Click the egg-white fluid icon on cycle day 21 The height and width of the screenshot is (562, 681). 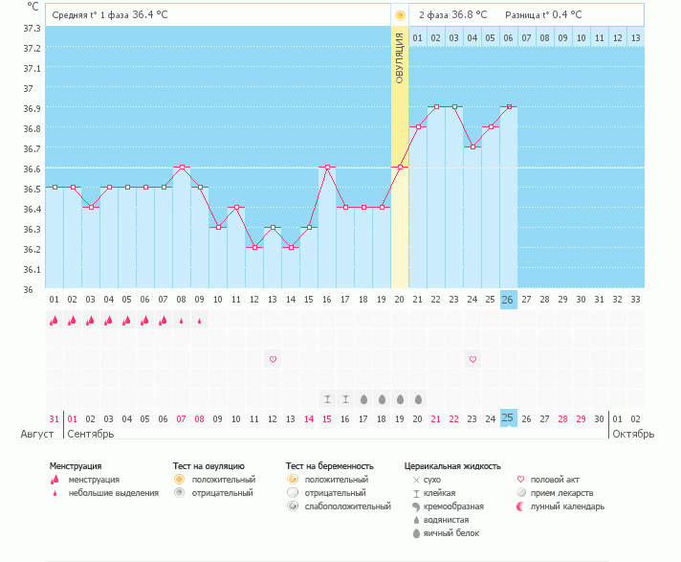click(x=418, y=398)
